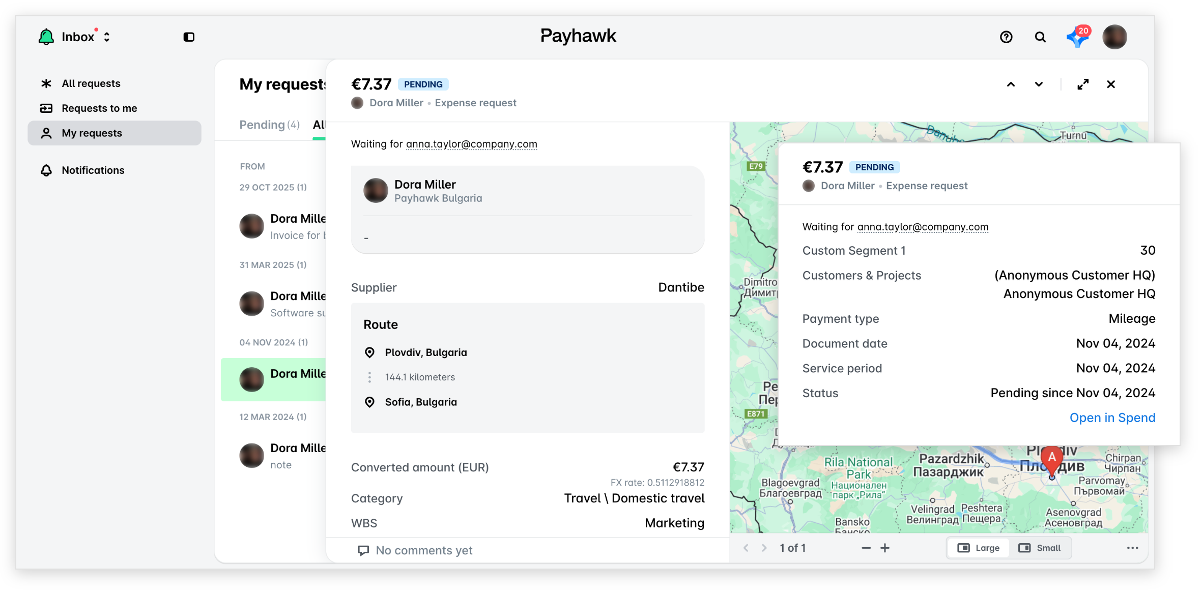
Task: Go to previous document page arrow
Action: tap(746, 548)
